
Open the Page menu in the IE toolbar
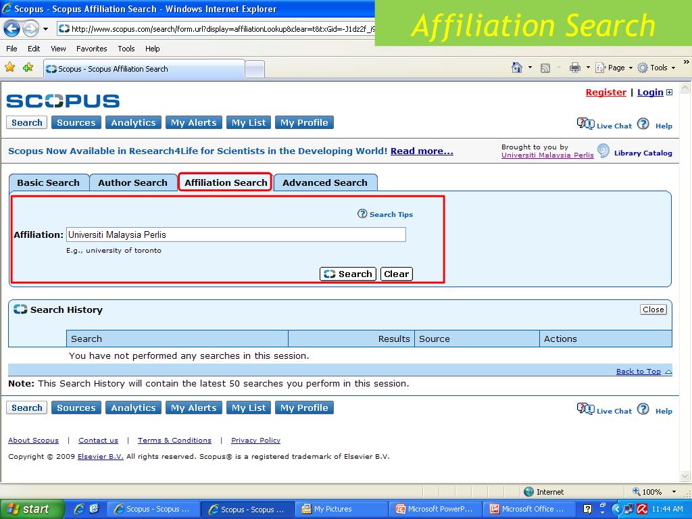point(614,68)
